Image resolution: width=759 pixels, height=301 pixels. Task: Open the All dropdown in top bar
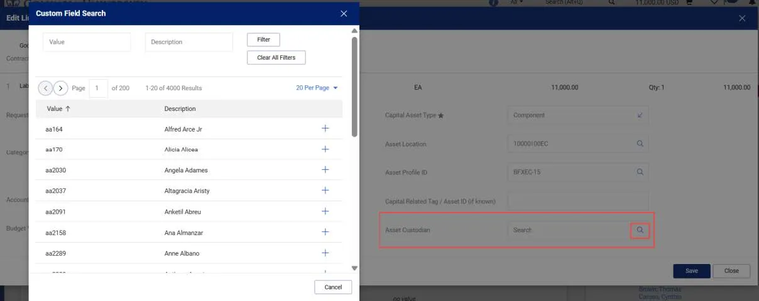point(518,3)
